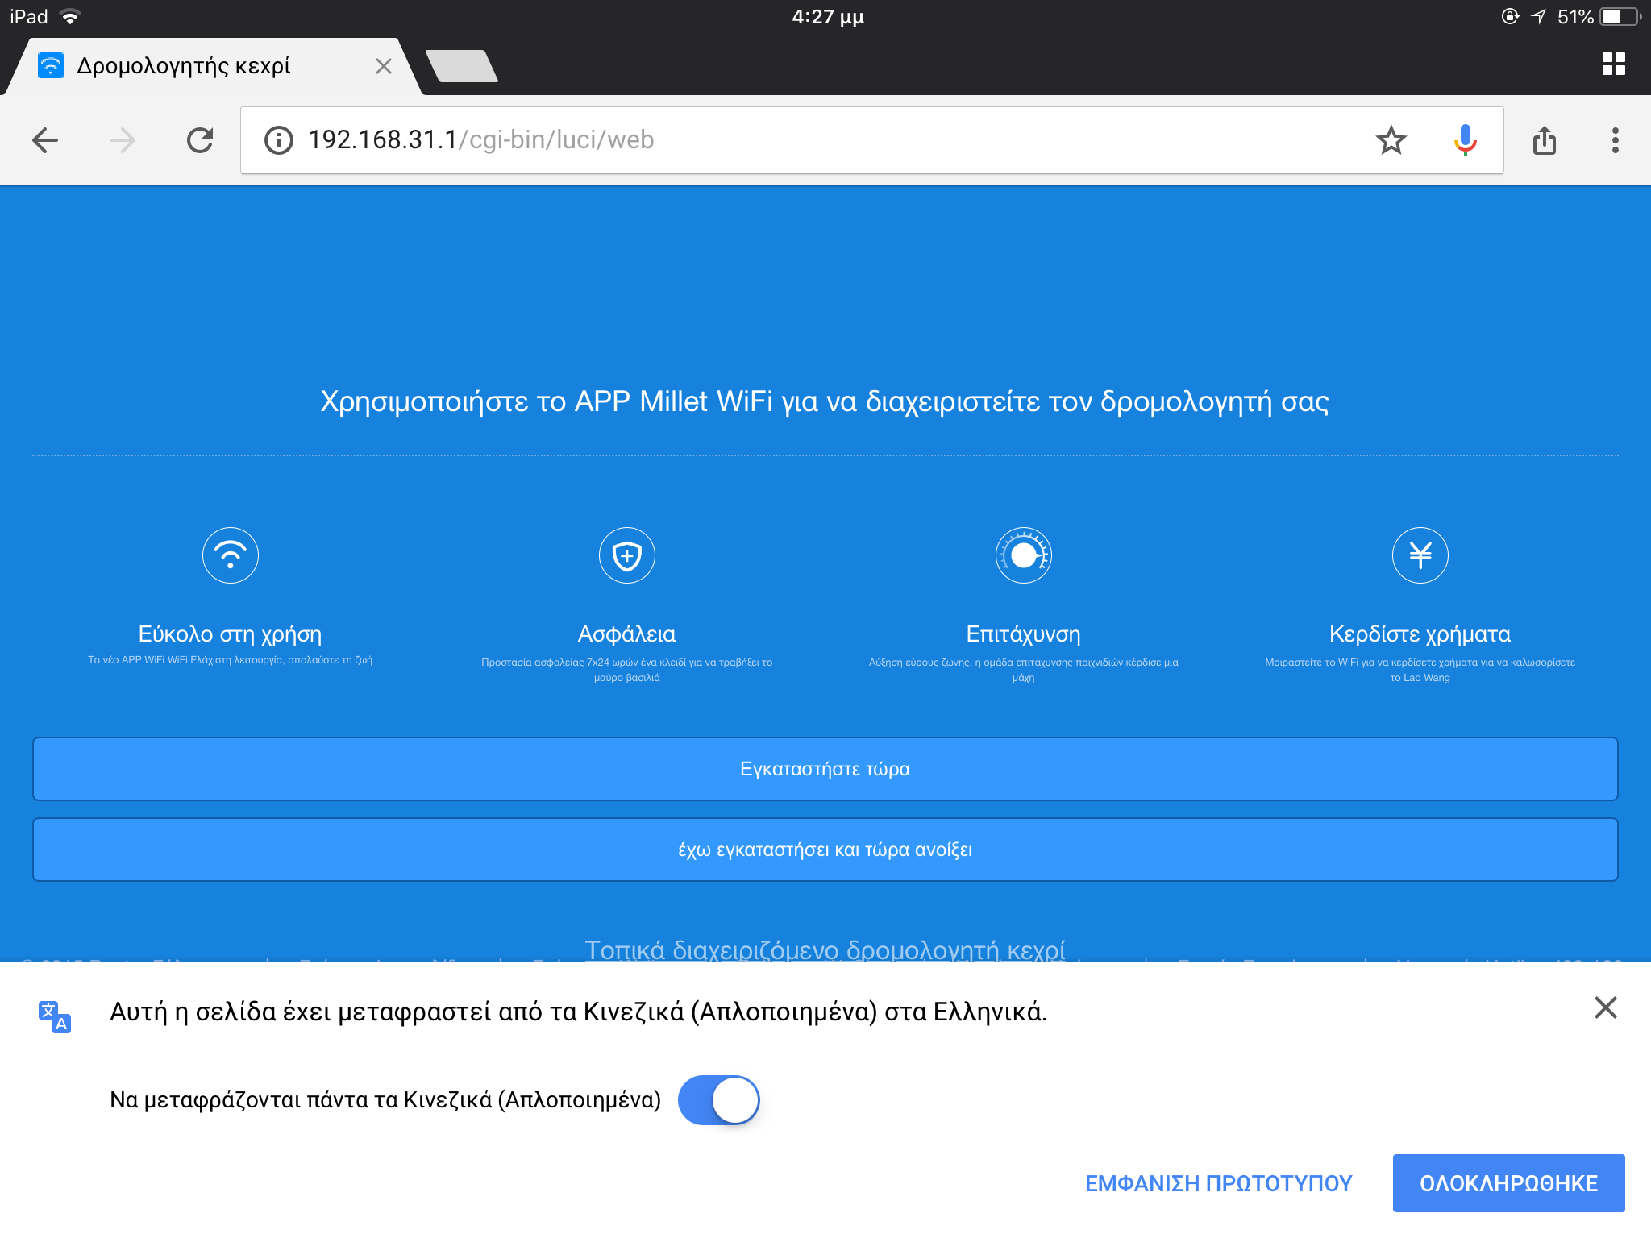1651x1238 pixels.
Task: Tap the site info icon in the address bar
Action: tap(279, 140)
